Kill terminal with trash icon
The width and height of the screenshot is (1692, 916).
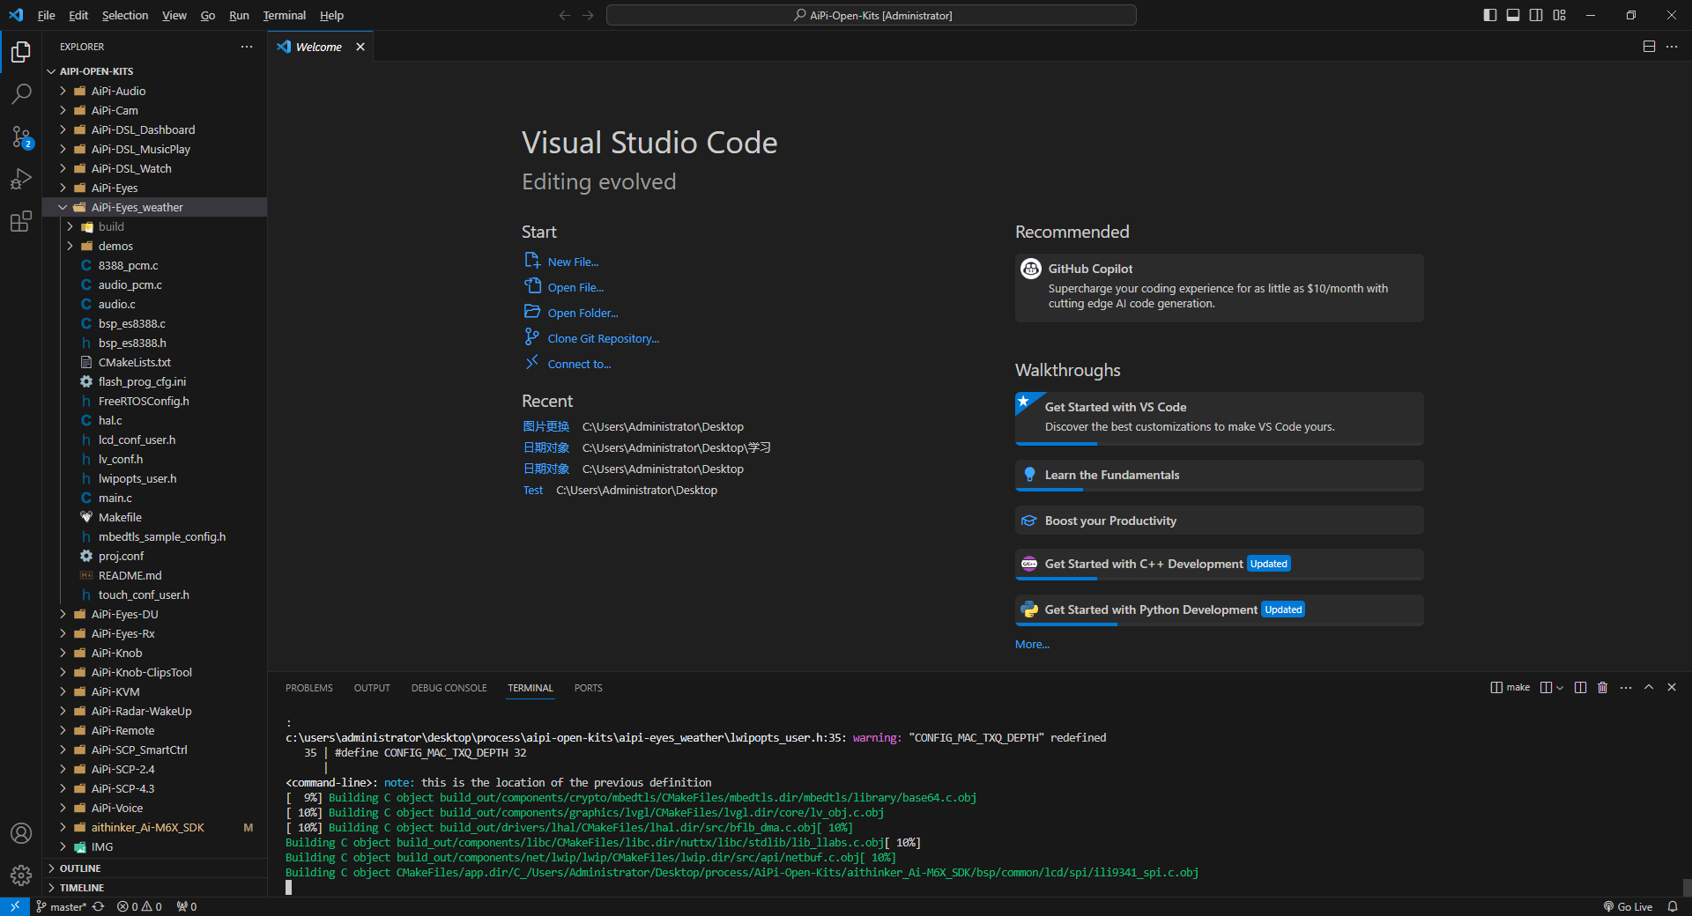(1603, 687)
